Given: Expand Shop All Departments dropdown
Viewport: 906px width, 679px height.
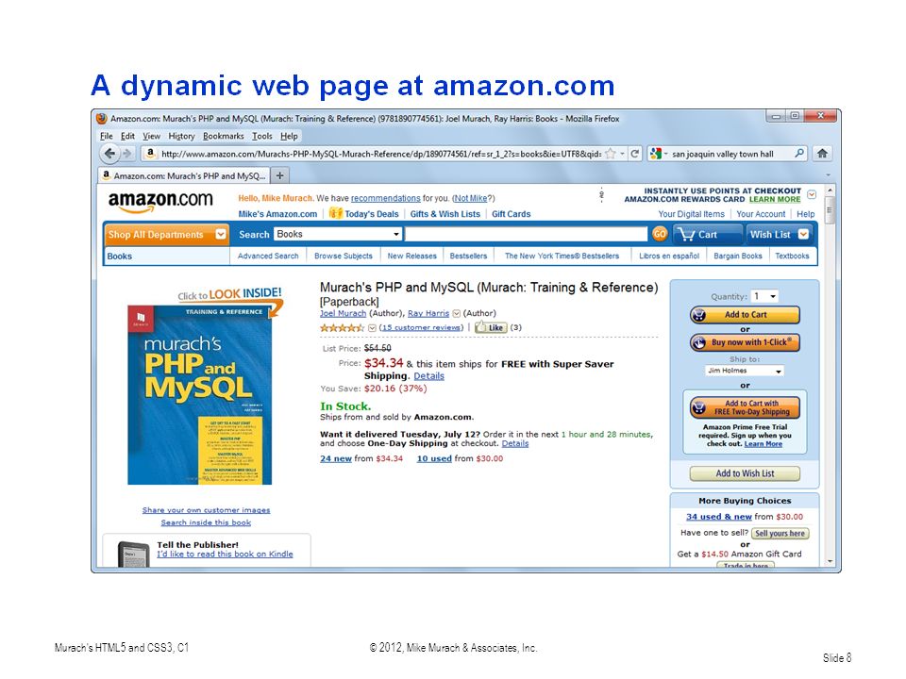Looking at the screenshot, I should [x=220, y=235].
